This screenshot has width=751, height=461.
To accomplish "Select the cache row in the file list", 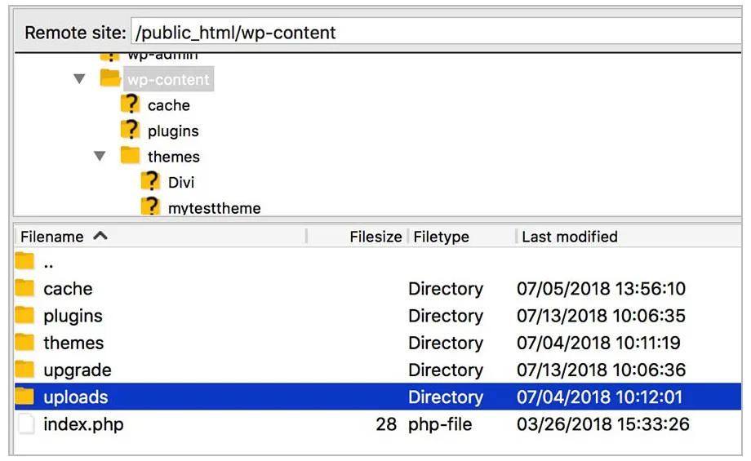I will [x=378, y=289].
